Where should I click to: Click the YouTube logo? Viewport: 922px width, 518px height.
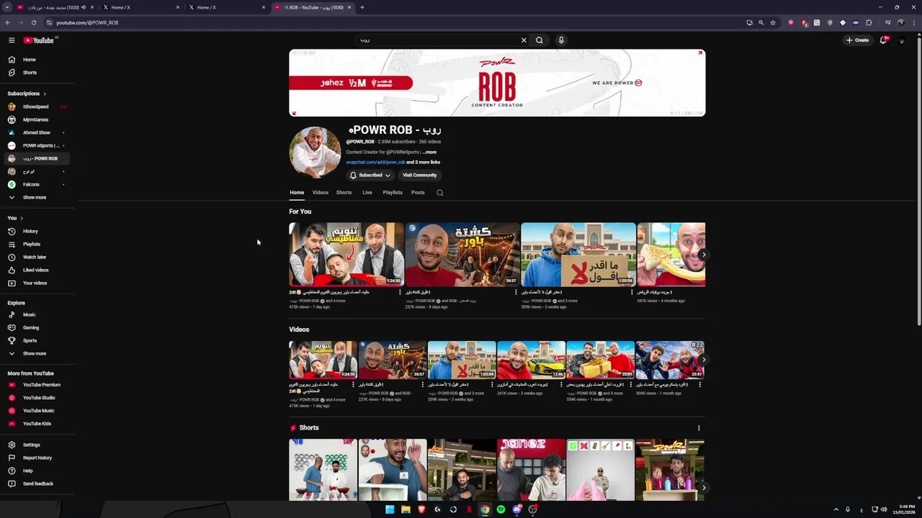(38, 40)
